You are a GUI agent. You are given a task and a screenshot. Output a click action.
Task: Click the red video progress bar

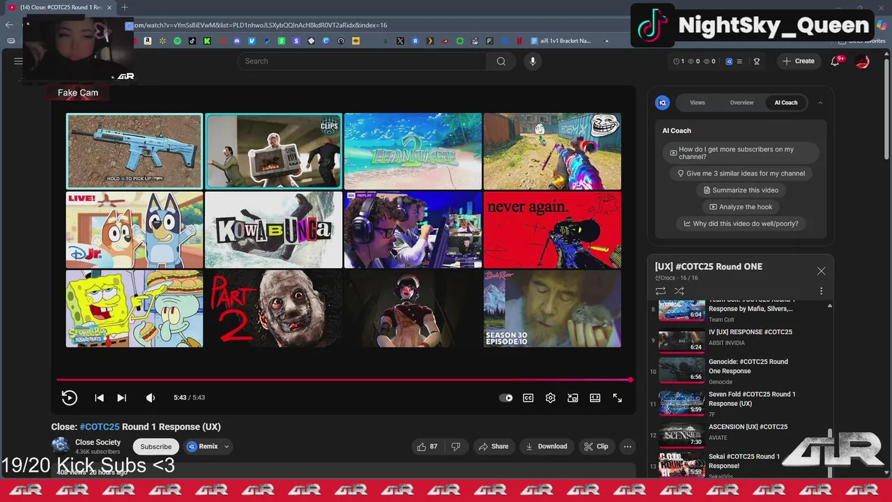[344, 380]
